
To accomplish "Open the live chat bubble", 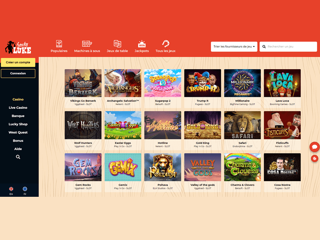I will click(314, 147).
